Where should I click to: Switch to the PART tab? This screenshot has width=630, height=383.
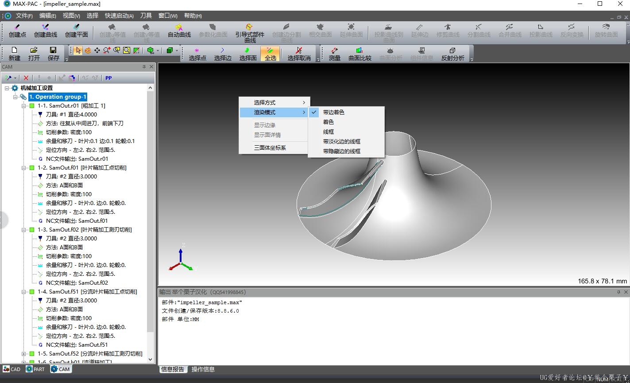(x=35, y=369)
